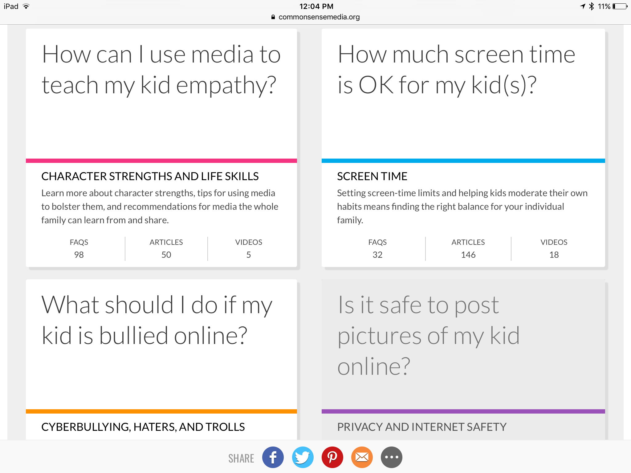The image size is (631, 473).
Task: View 18 Videos under Screen Time
Action: point(554,249)
